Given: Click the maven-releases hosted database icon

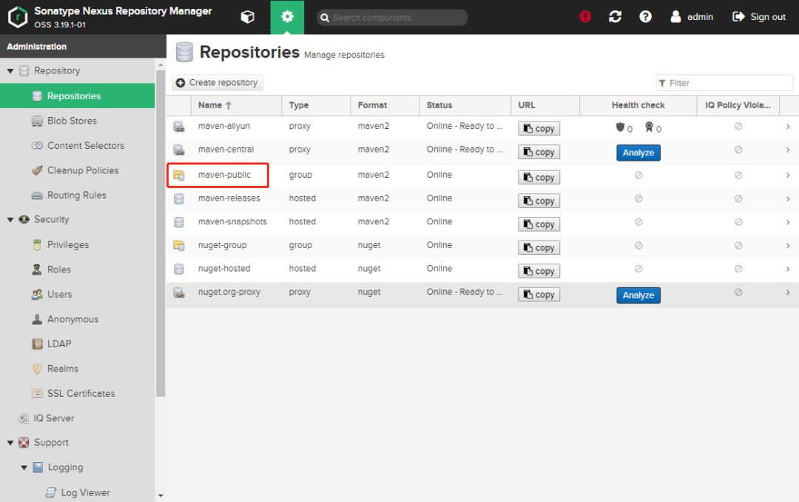Looking at the screenshot, I should [179, 198].
